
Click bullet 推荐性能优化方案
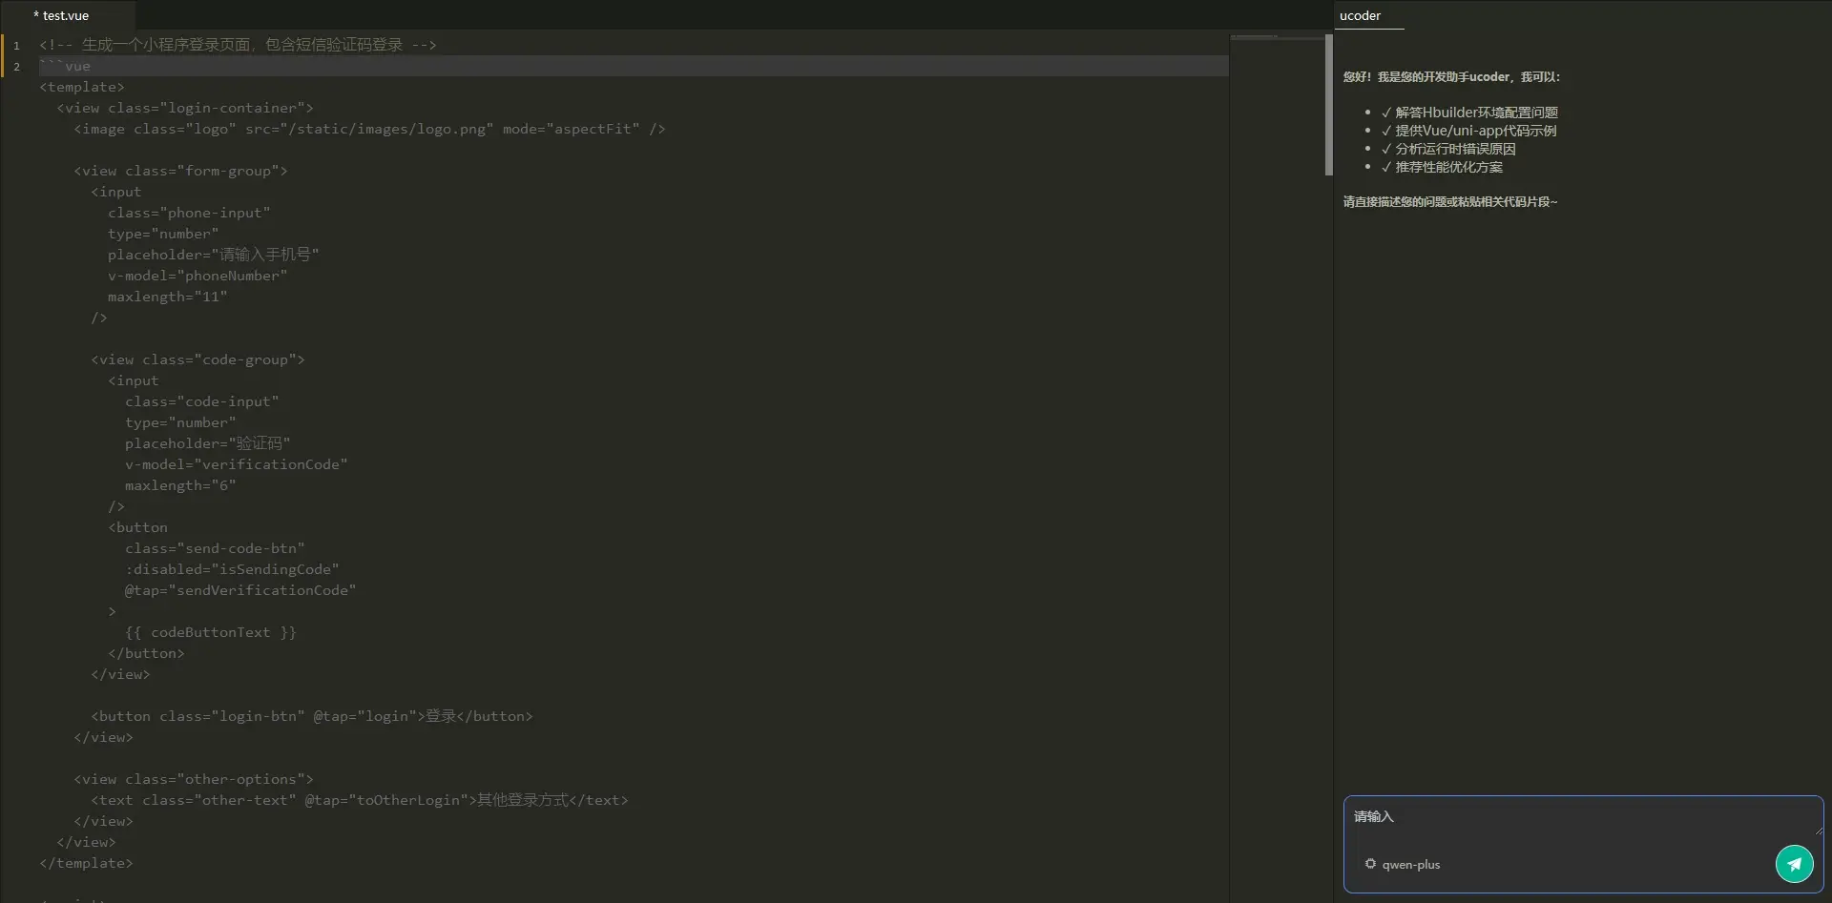1442,167
